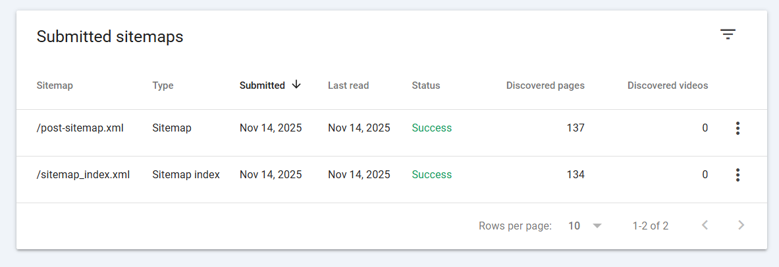Open more options for /sitemap_index.xml
The height and width of the screenshot is (267, 779).
[738, 175]
